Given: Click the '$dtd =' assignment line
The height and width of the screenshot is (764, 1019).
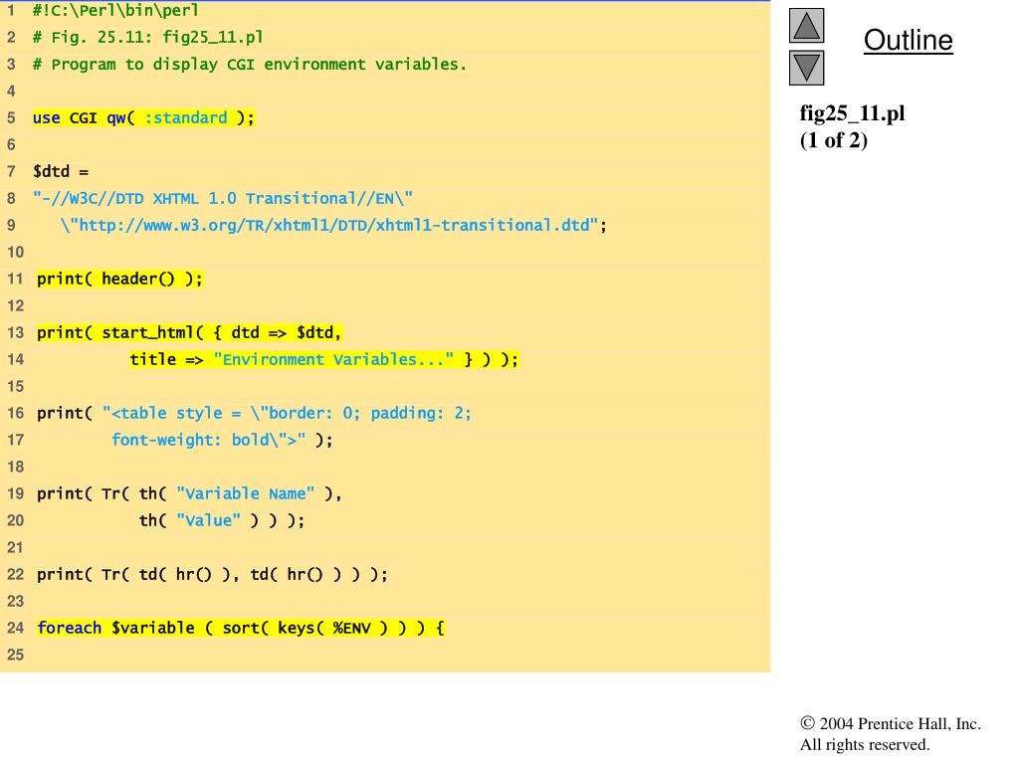Looking at the screenshot, I should point(61,171).
